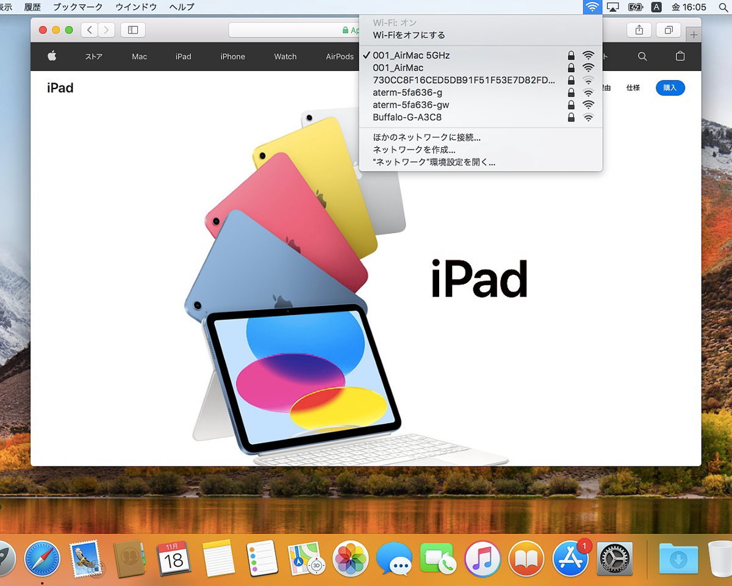Click the large iPad headline text
Image resolution: width=732 pixels, height=586 pixels.
[x=479, y=278]
